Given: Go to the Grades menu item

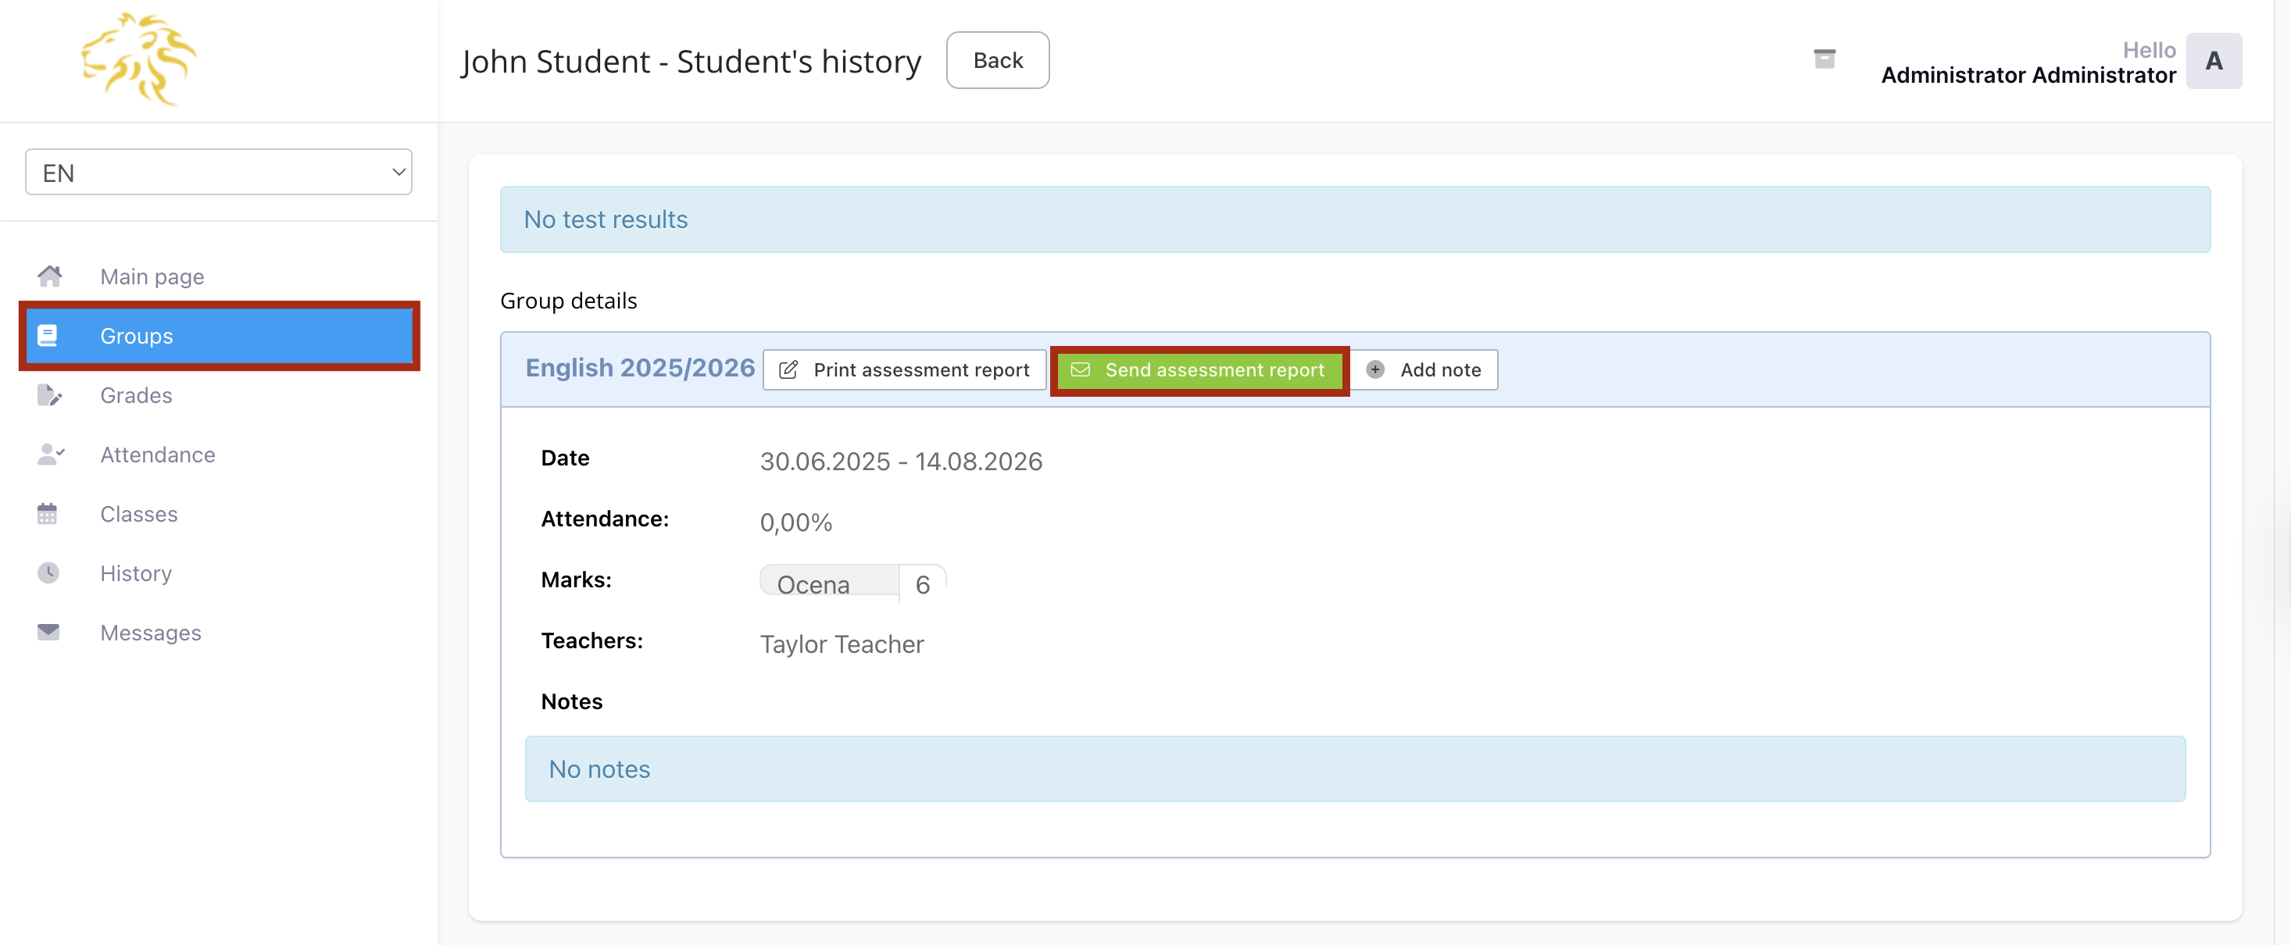Looking at the screenshot, I should point(136,396).
